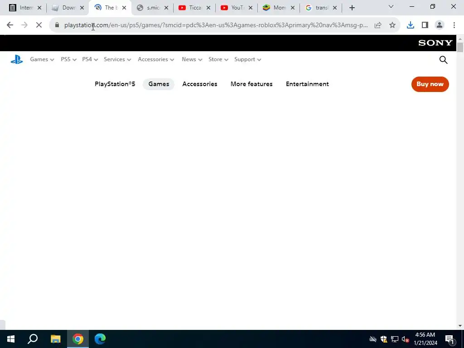Open the site search magnifier icon

pyautogui.click(x=443, y=60)
